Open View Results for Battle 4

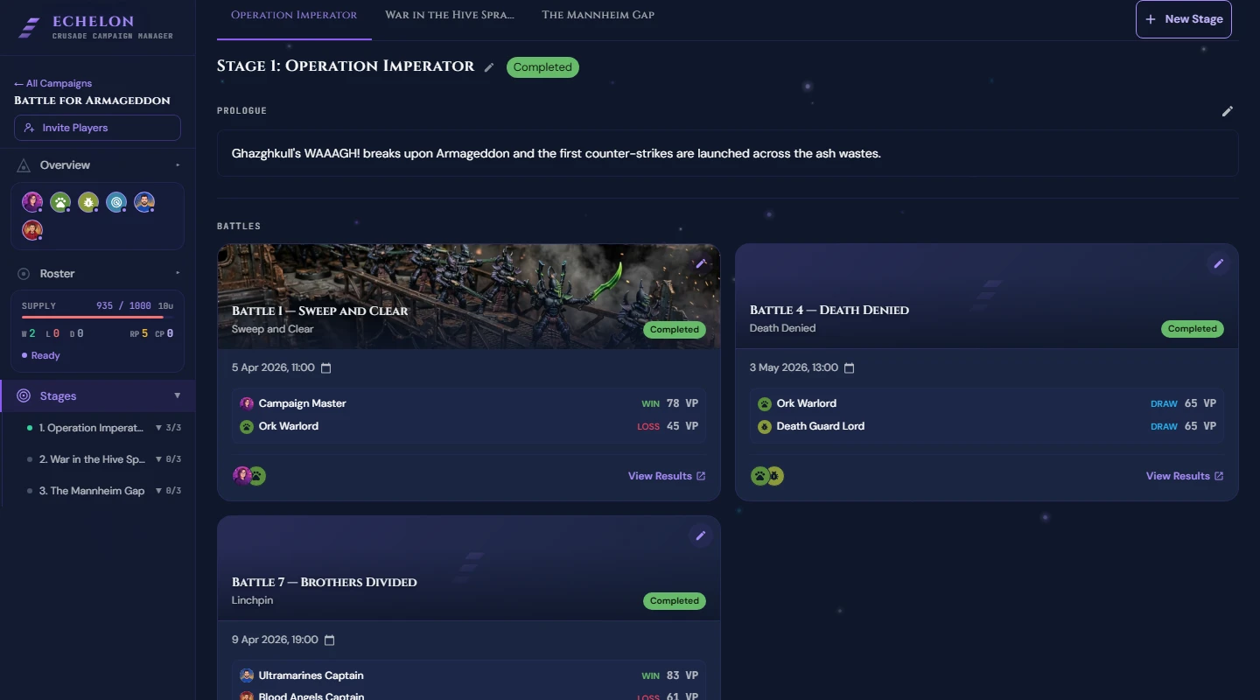[x=1185, y=476]
